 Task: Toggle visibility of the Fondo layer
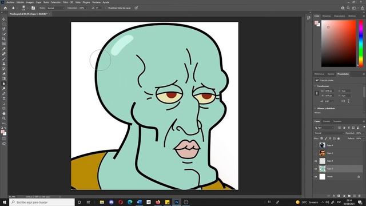(316, 177)
